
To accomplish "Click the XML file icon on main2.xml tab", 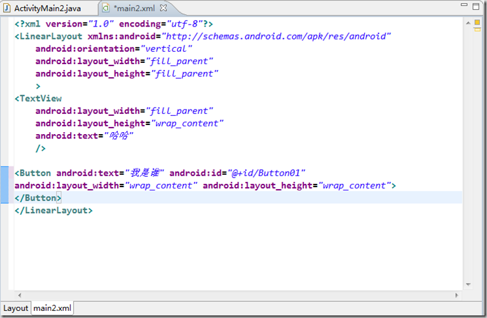I will (105, 8).
